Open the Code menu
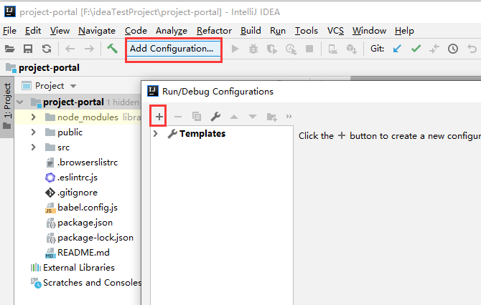Viewport: 481px width, 305px height. click(136, 31)
